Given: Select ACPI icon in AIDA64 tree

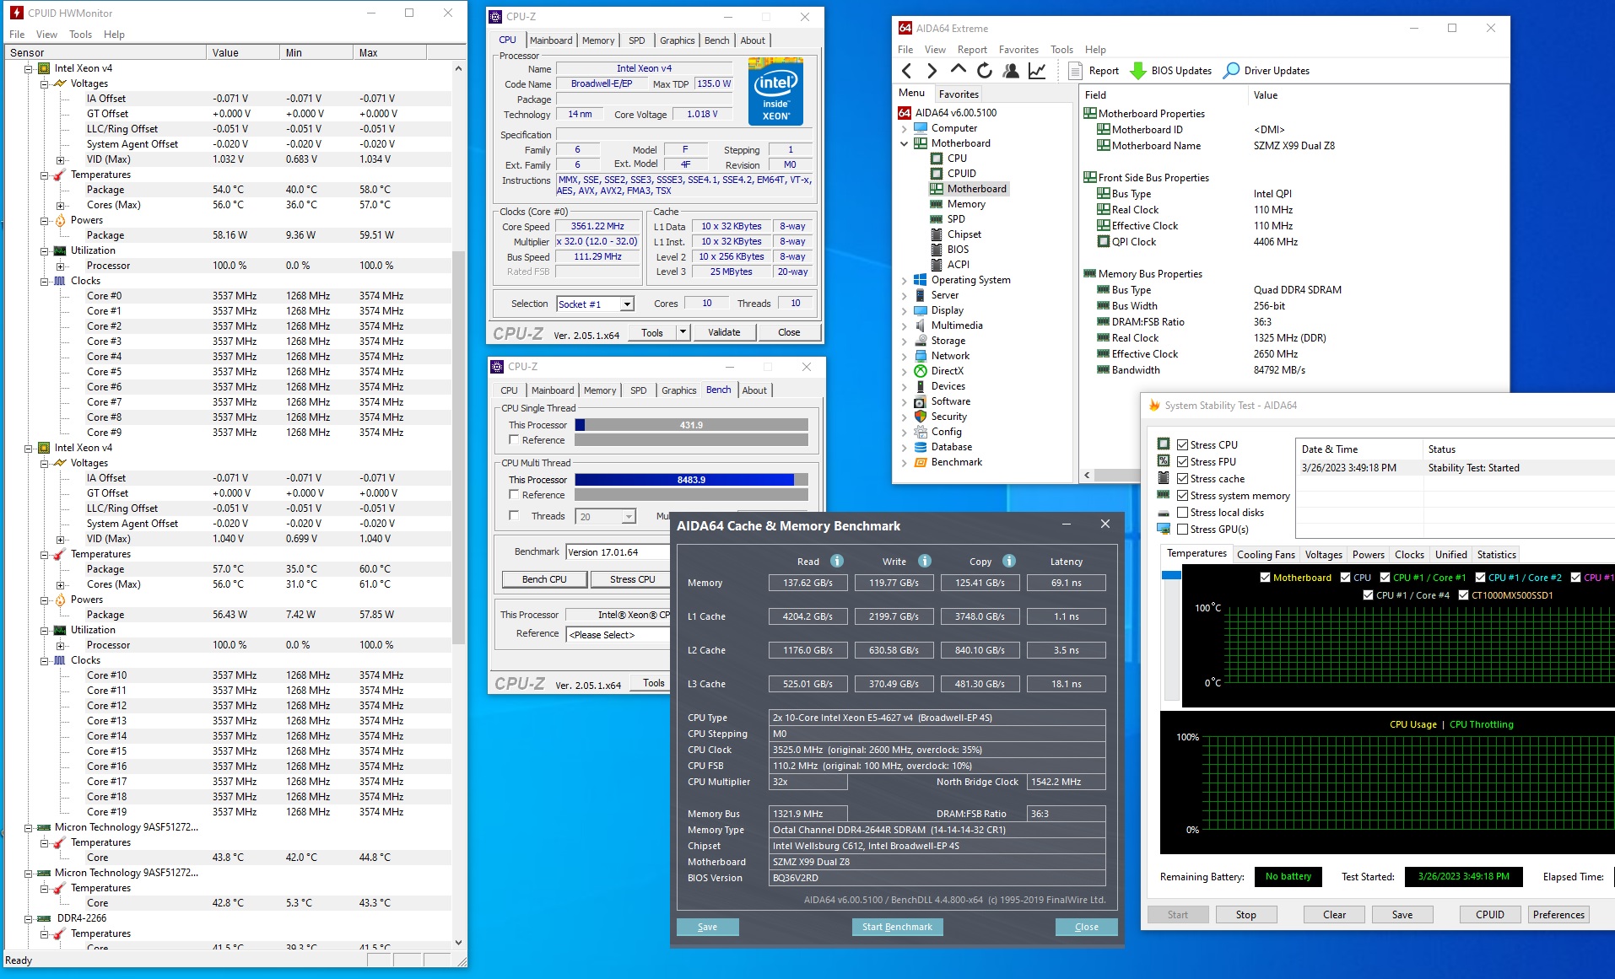Looking at the screenshot, I should (x=937, y=265).
